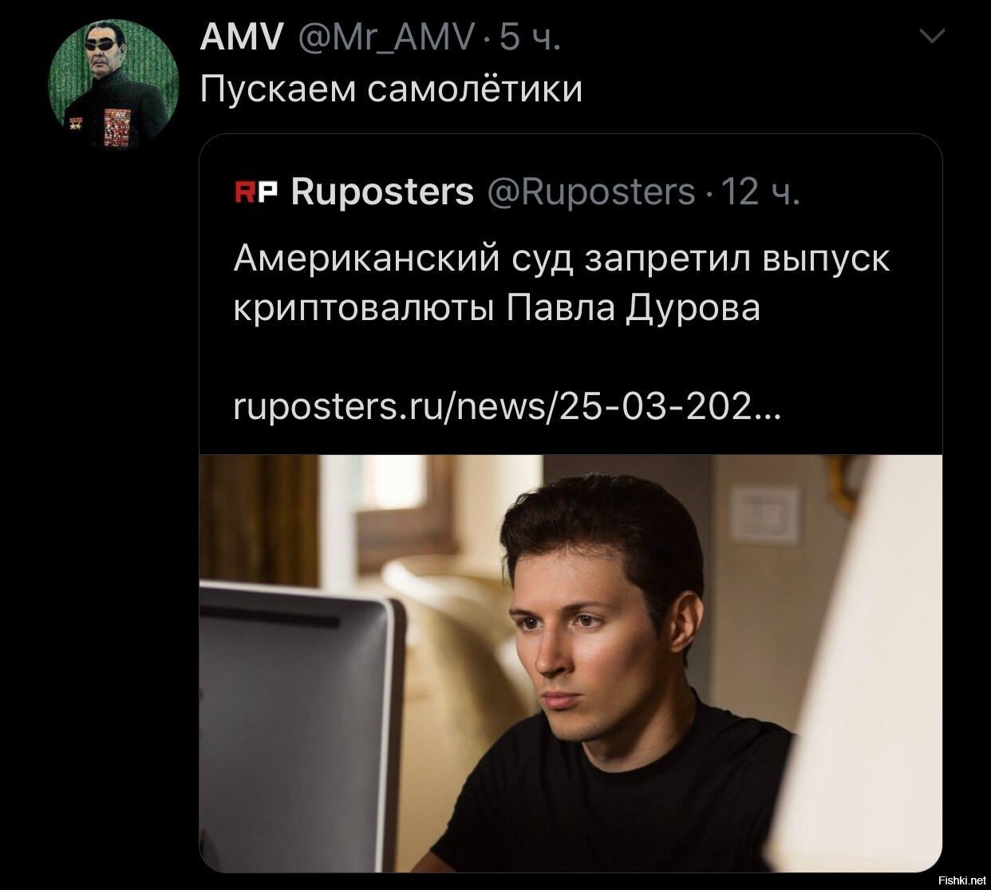991x890 pixels.
Task: Expand the tweet options chevron
Action: tap(931, 36)
